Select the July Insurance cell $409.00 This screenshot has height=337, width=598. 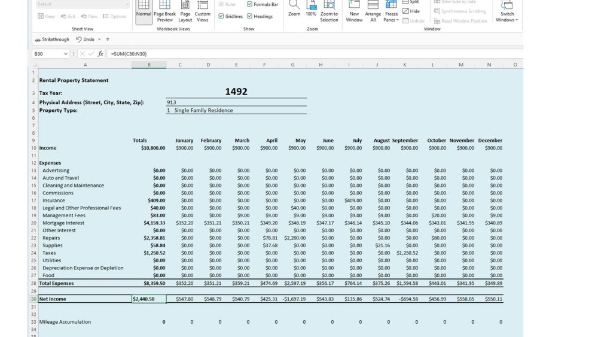pyautogui.click(x=349, y=201)
